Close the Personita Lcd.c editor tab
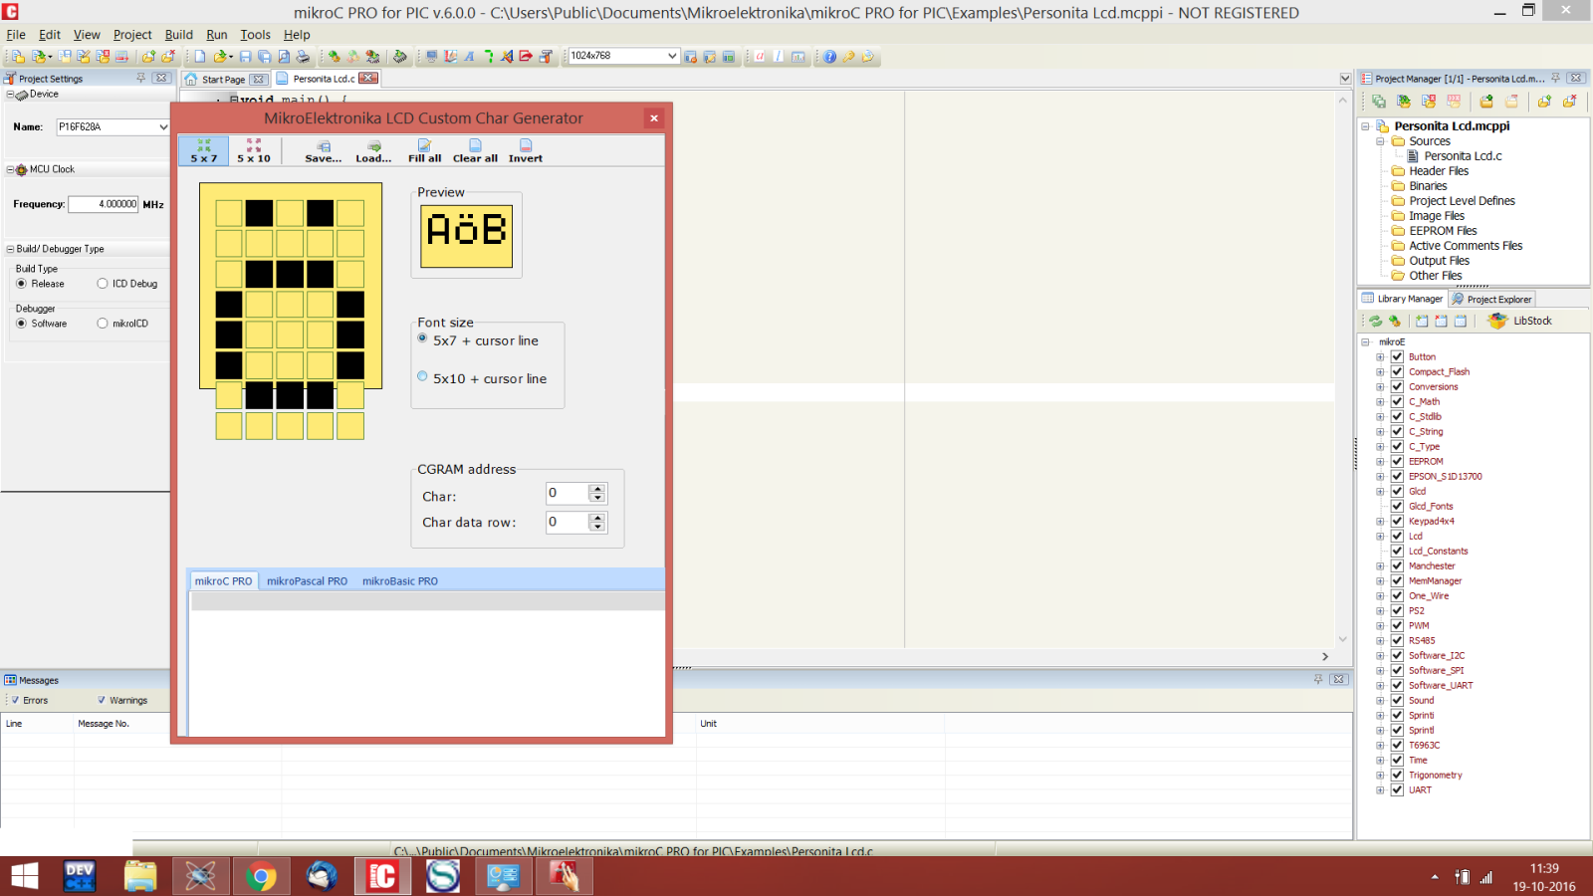This screenshot has height=896, width=1593. click(368, 78)
